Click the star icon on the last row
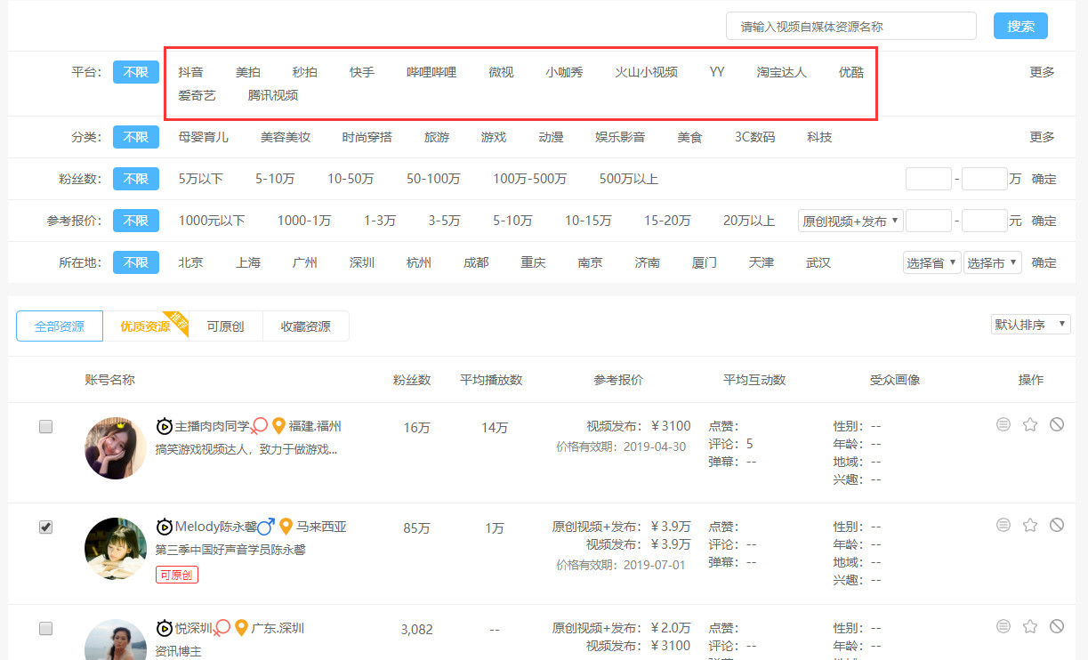Screen dimensions: 1088x660 coord(1030,626)
